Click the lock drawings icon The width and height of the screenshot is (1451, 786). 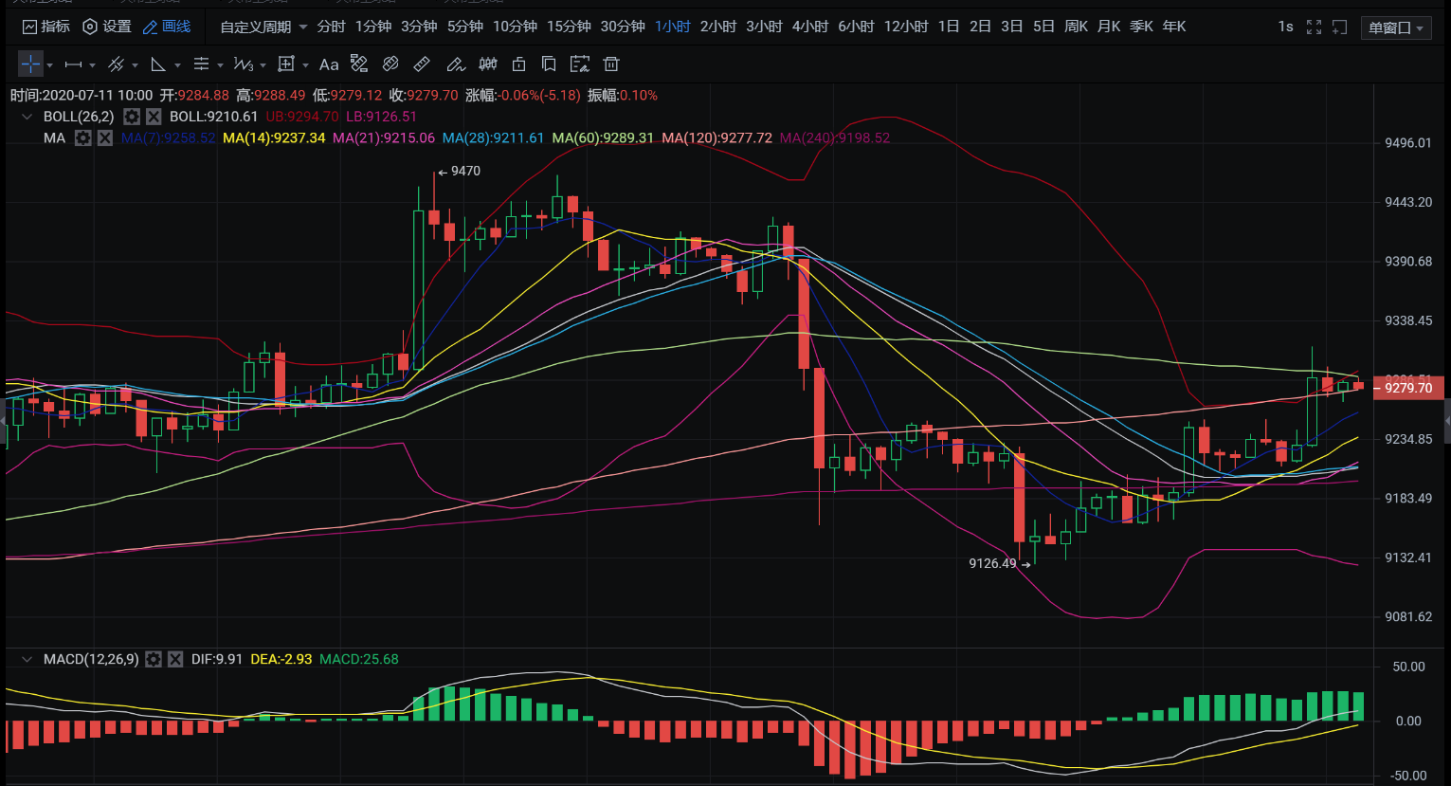pos(518,64)
